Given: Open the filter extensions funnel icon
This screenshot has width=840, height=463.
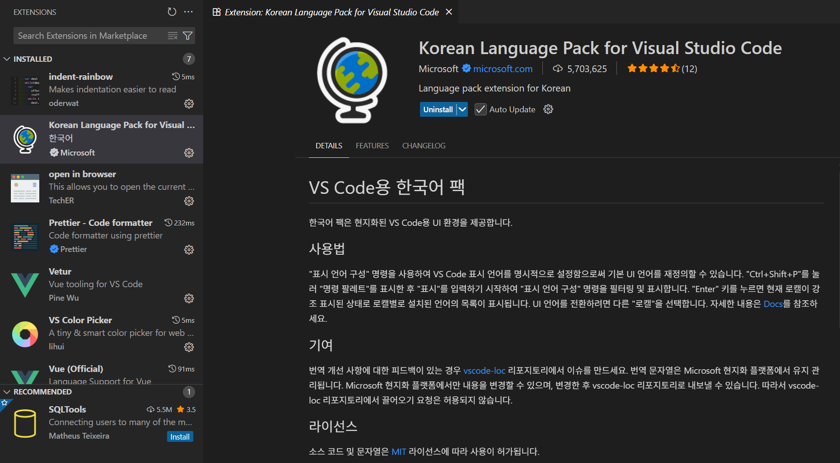Looking at the screenshot, I should click(x=187, y=36).
